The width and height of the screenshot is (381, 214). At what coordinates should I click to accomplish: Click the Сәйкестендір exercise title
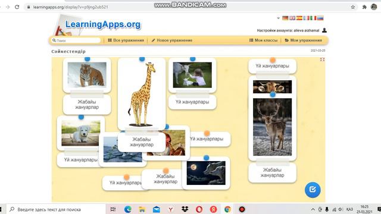[68, 52]
